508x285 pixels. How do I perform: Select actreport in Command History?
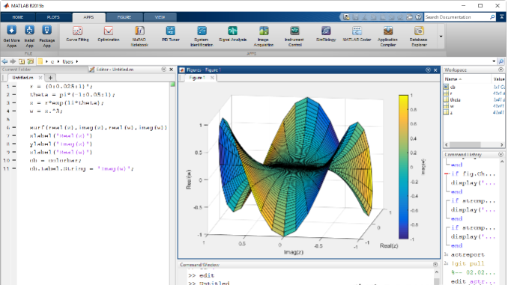click(468, 254)
